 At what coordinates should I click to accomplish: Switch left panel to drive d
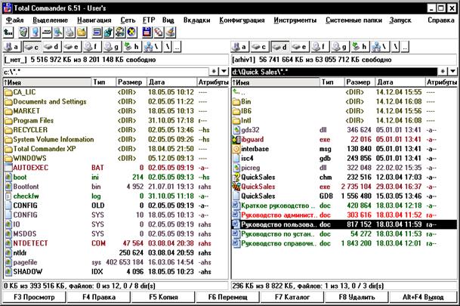51,47
